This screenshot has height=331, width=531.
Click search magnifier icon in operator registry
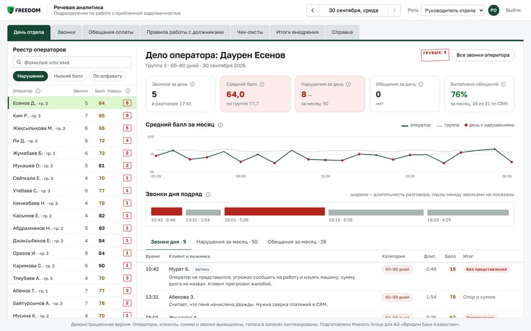click(x=19, y=63)
